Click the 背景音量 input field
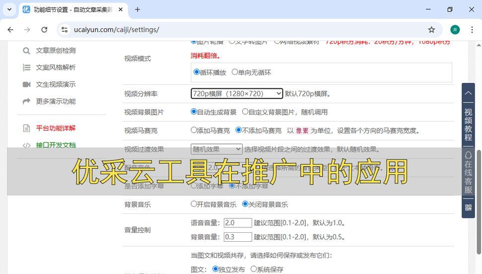This screenshot has width=482, height=274. 238,237
